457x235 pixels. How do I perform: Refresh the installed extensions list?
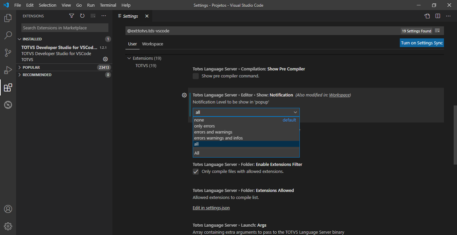pos(82,16)
